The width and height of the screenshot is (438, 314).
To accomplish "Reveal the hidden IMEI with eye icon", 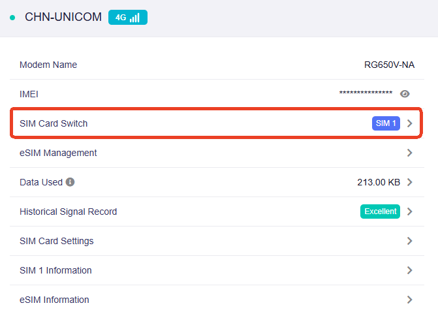I will click(405, 94).
